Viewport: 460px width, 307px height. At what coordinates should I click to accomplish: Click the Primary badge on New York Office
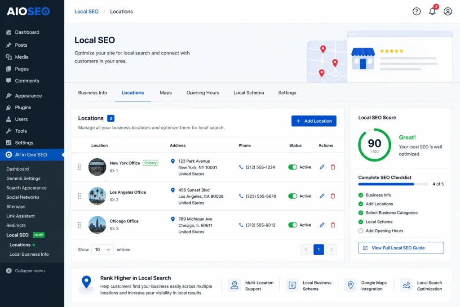pyautogui.click(x=150, y=163)
